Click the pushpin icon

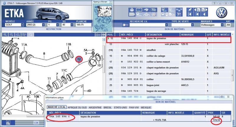tap(190, 10)
